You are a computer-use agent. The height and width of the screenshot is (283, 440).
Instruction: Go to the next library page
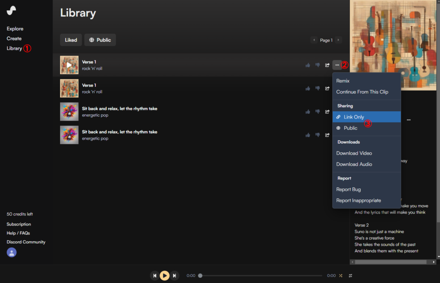tap(339, 40)
